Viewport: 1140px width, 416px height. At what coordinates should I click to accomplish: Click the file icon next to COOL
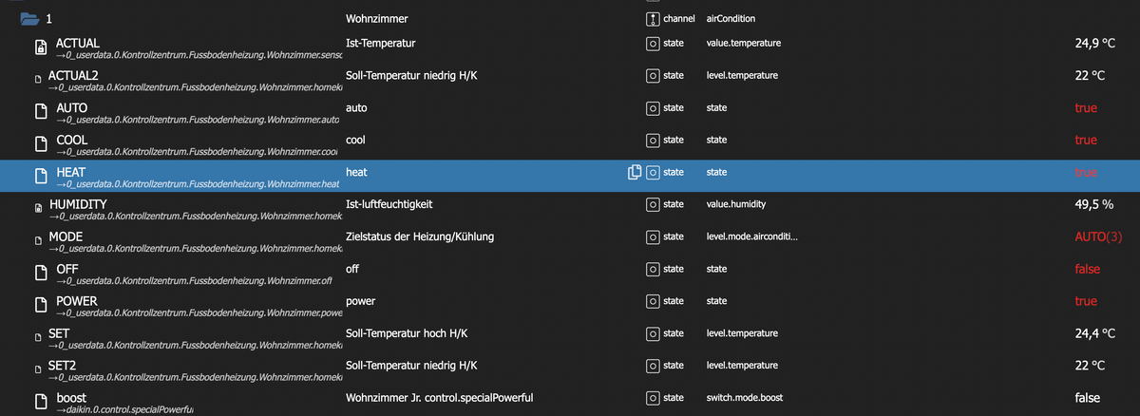[x=41, y=144]
